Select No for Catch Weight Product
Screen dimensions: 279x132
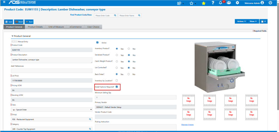click(x=129, y=62)
